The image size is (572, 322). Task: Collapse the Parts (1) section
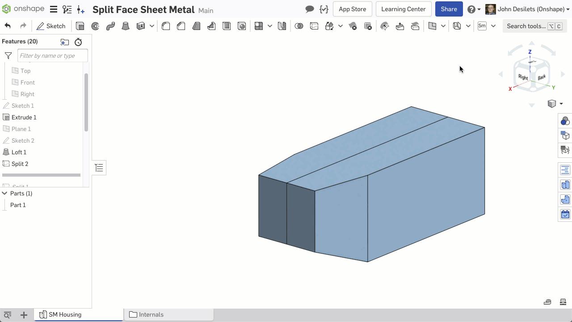[4, 193]
